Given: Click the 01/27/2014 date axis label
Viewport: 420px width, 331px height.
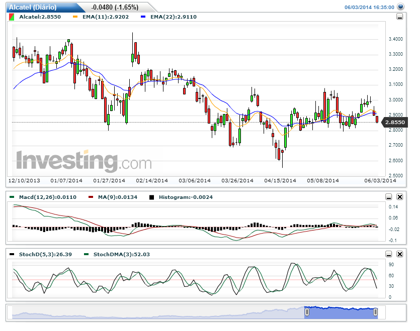Looking at the screenshot, I should [x=109, y=181].
